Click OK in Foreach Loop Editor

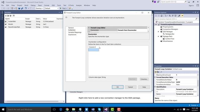coord(117,87)
